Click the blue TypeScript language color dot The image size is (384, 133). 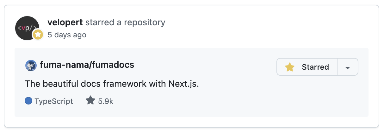[x=28, y=101]
